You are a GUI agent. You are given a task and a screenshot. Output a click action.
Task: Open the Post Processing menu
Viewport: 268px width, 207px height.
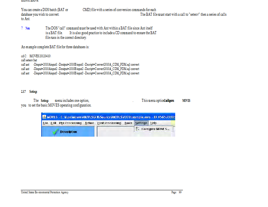coord(109,123)
